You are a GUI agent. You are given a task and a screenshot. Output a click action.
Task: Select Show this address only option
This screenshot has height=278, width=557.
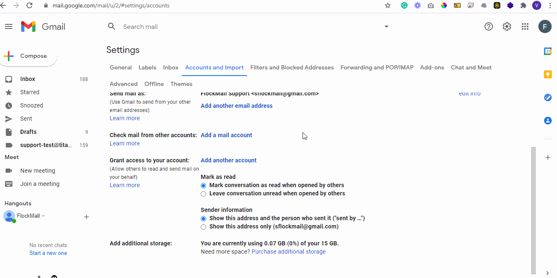[203, 227]
